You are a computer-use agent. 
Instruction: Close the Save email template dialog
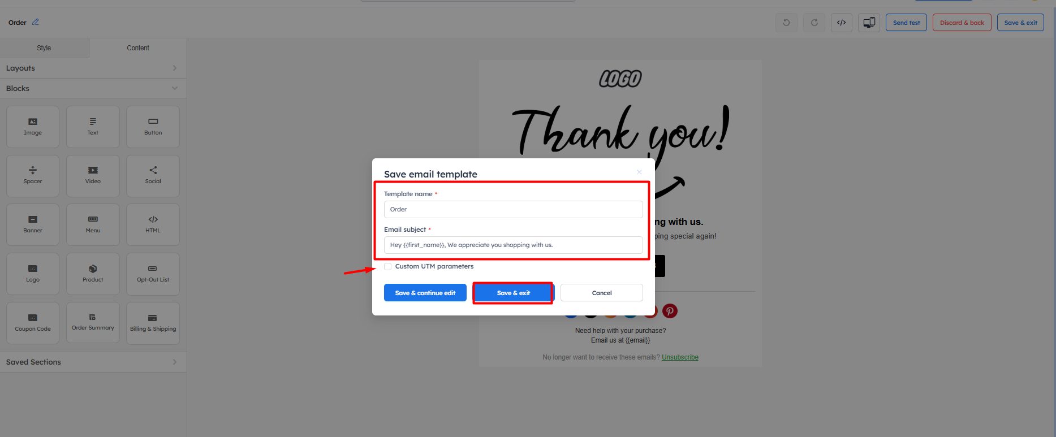(639, 172)
